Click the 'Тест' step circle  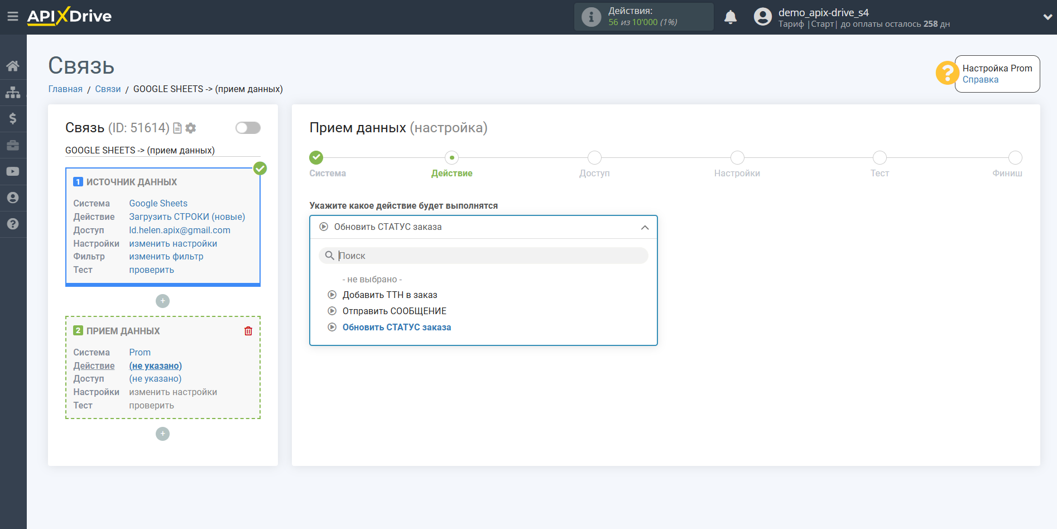tap(880, 157)
